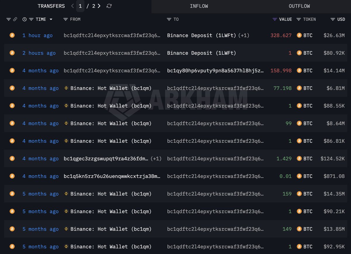The height and width of the screenshot is (254, 351).
Task: Click the value 77.198
Action: click(283, 88)
